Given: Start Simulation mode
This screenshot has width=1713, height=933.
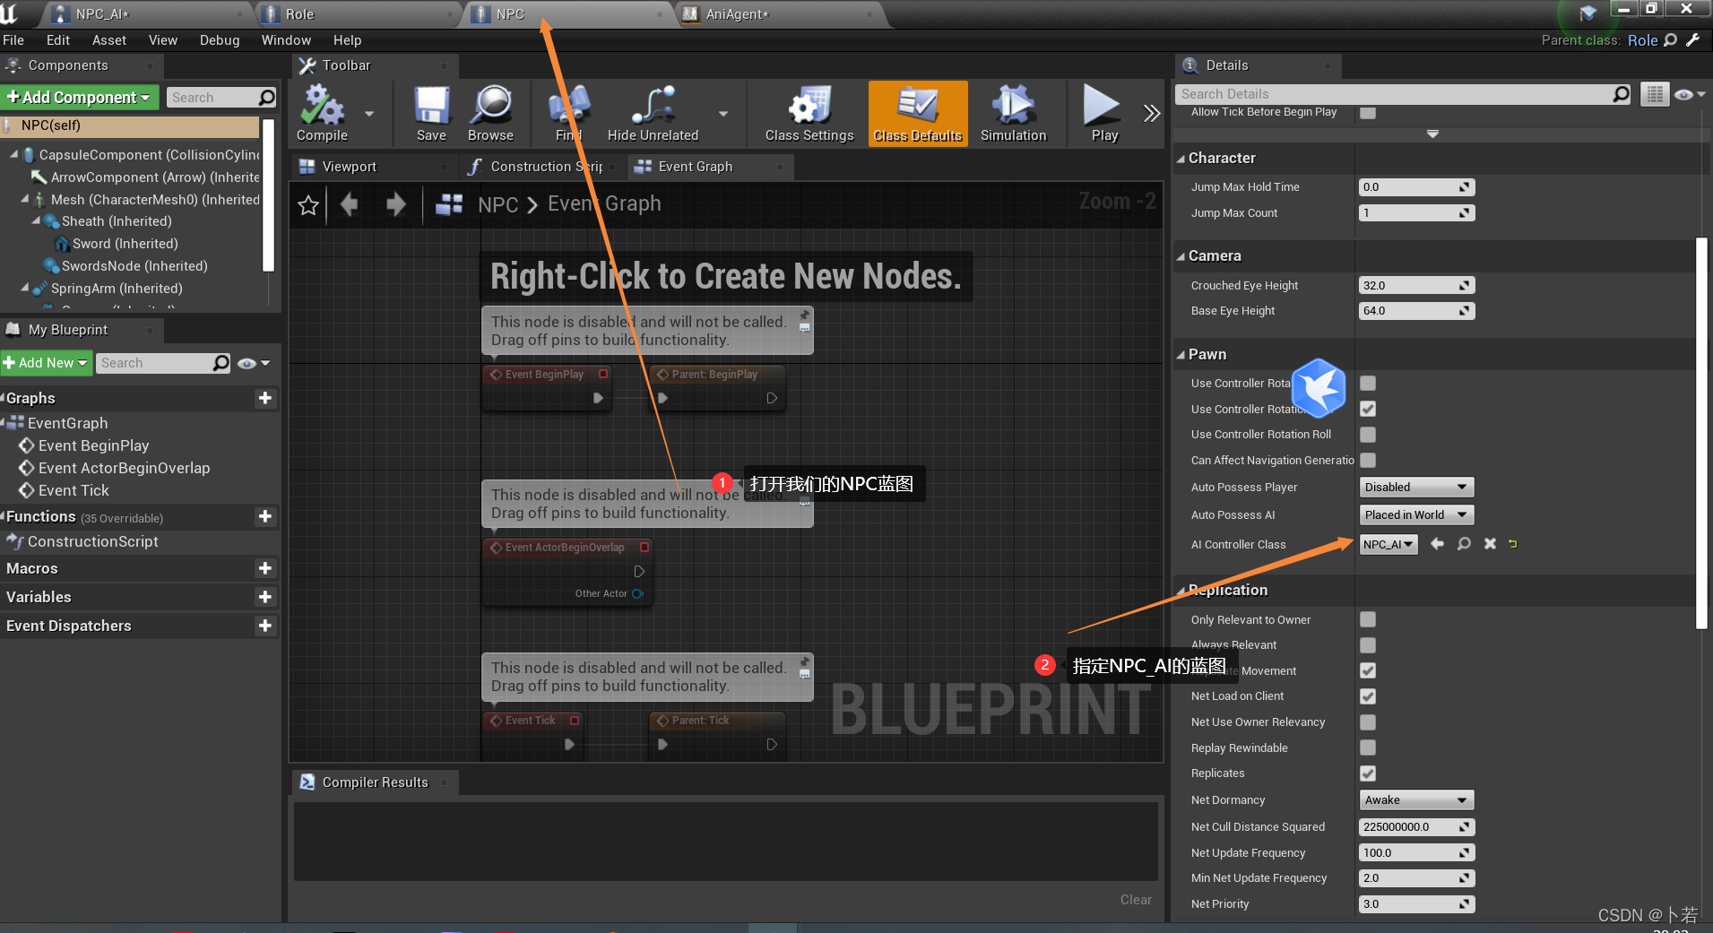Looking at the screenshot, I should (x=1013, y=113).
